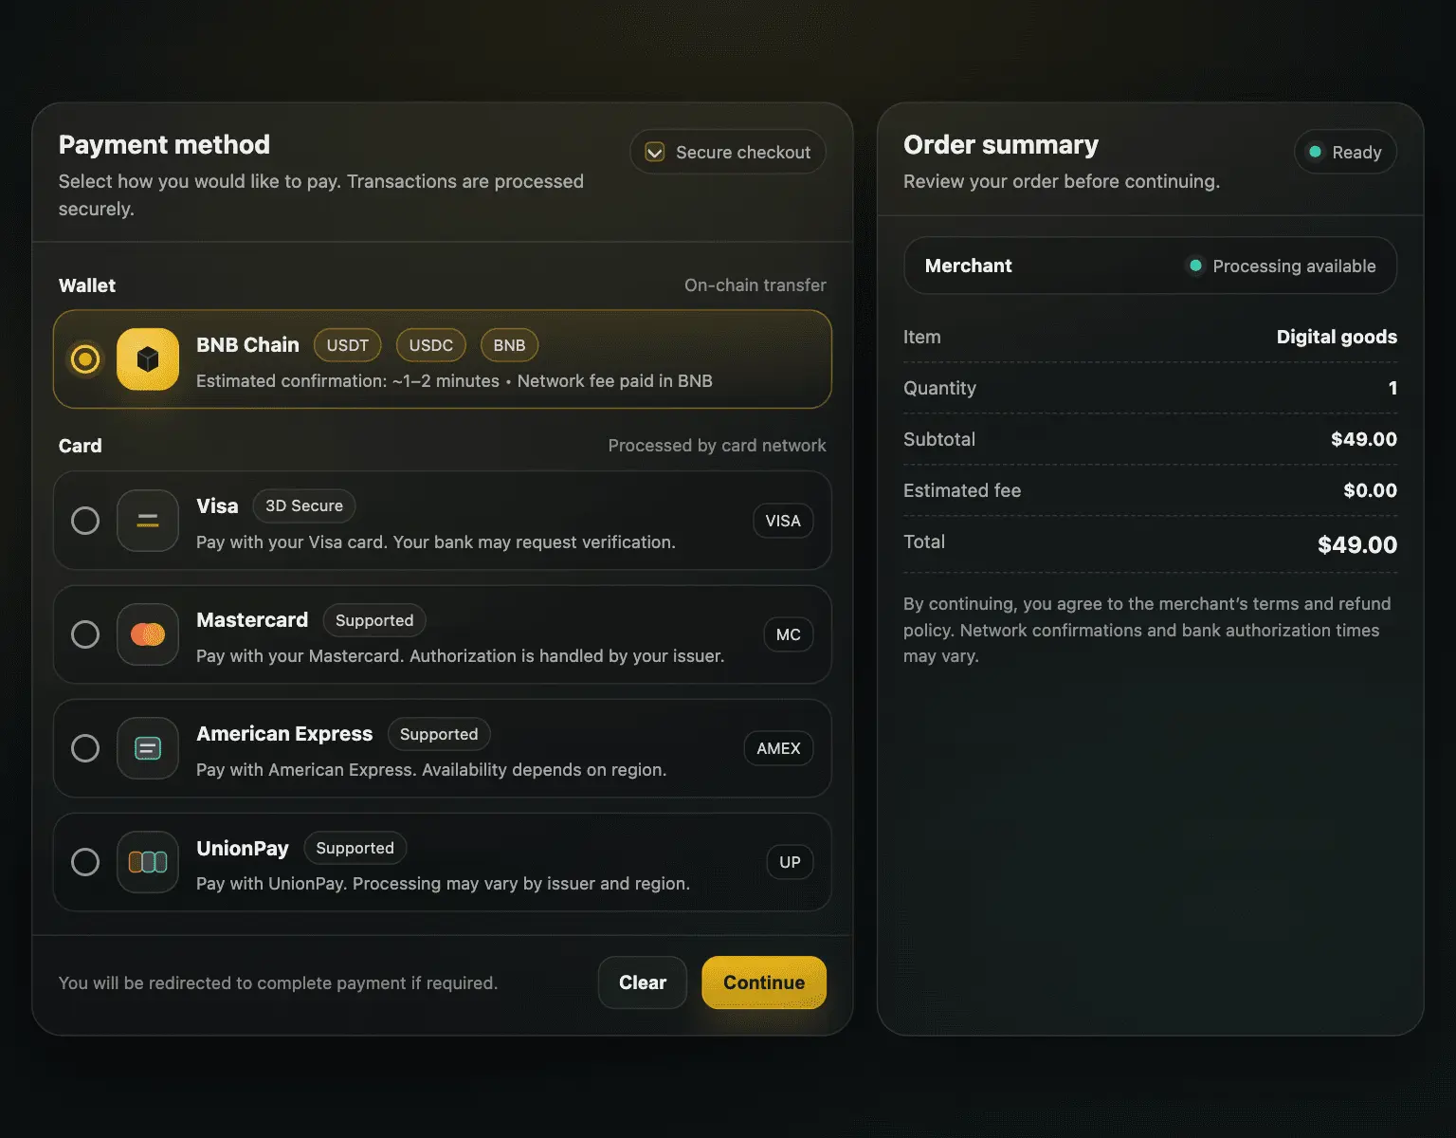Click the redirect notice text
The image size is (1456, 1138).
click(278, 983)
